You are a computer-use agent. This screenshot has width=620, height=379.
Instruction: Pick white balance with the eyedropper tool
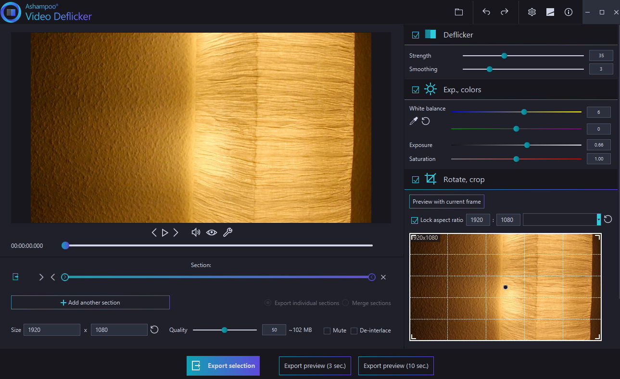point(413,121)
